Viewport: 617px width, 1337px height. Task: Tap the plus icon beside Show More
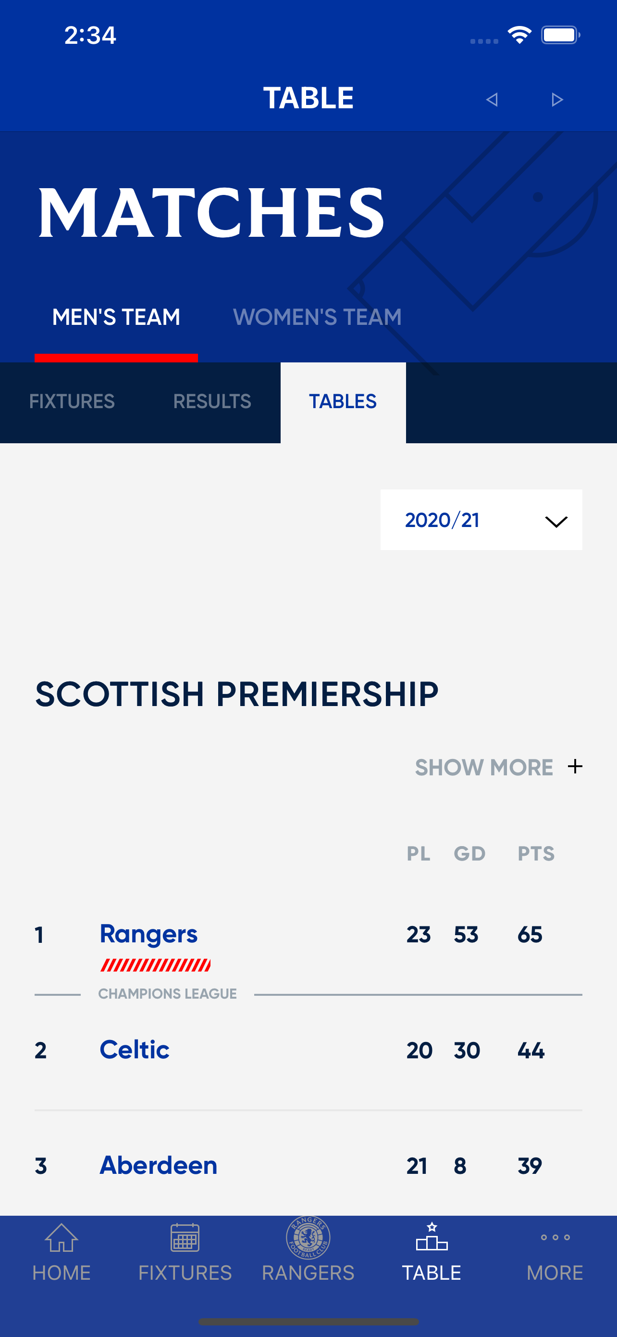click(575, 767)
